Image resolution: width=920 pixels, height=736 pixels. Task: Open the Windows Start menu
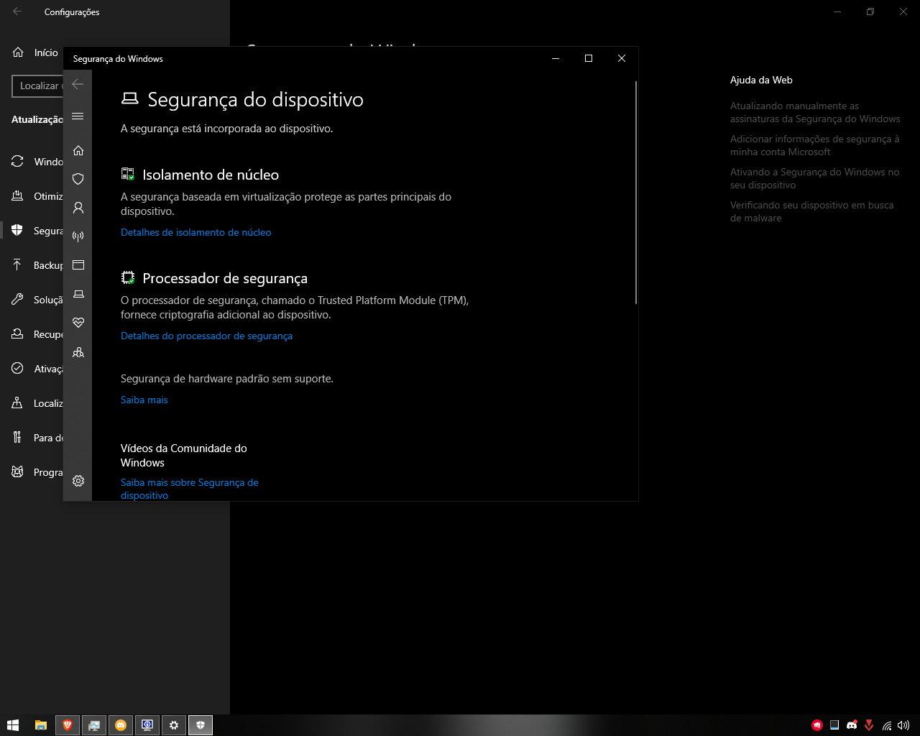pyautogui.click(x=13, y=725)
